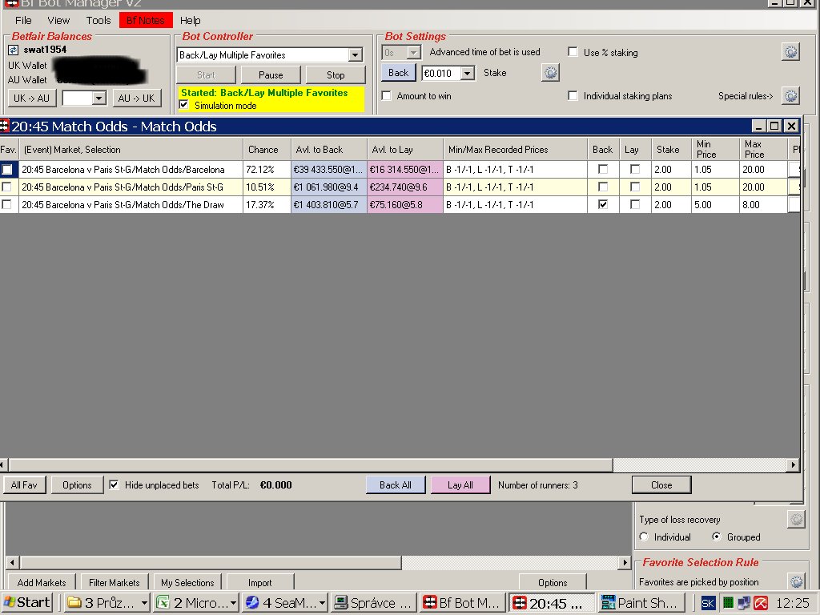The image size is (820, 615).
Task: Toggle Simulation mode checkbox
Action: 184,105
